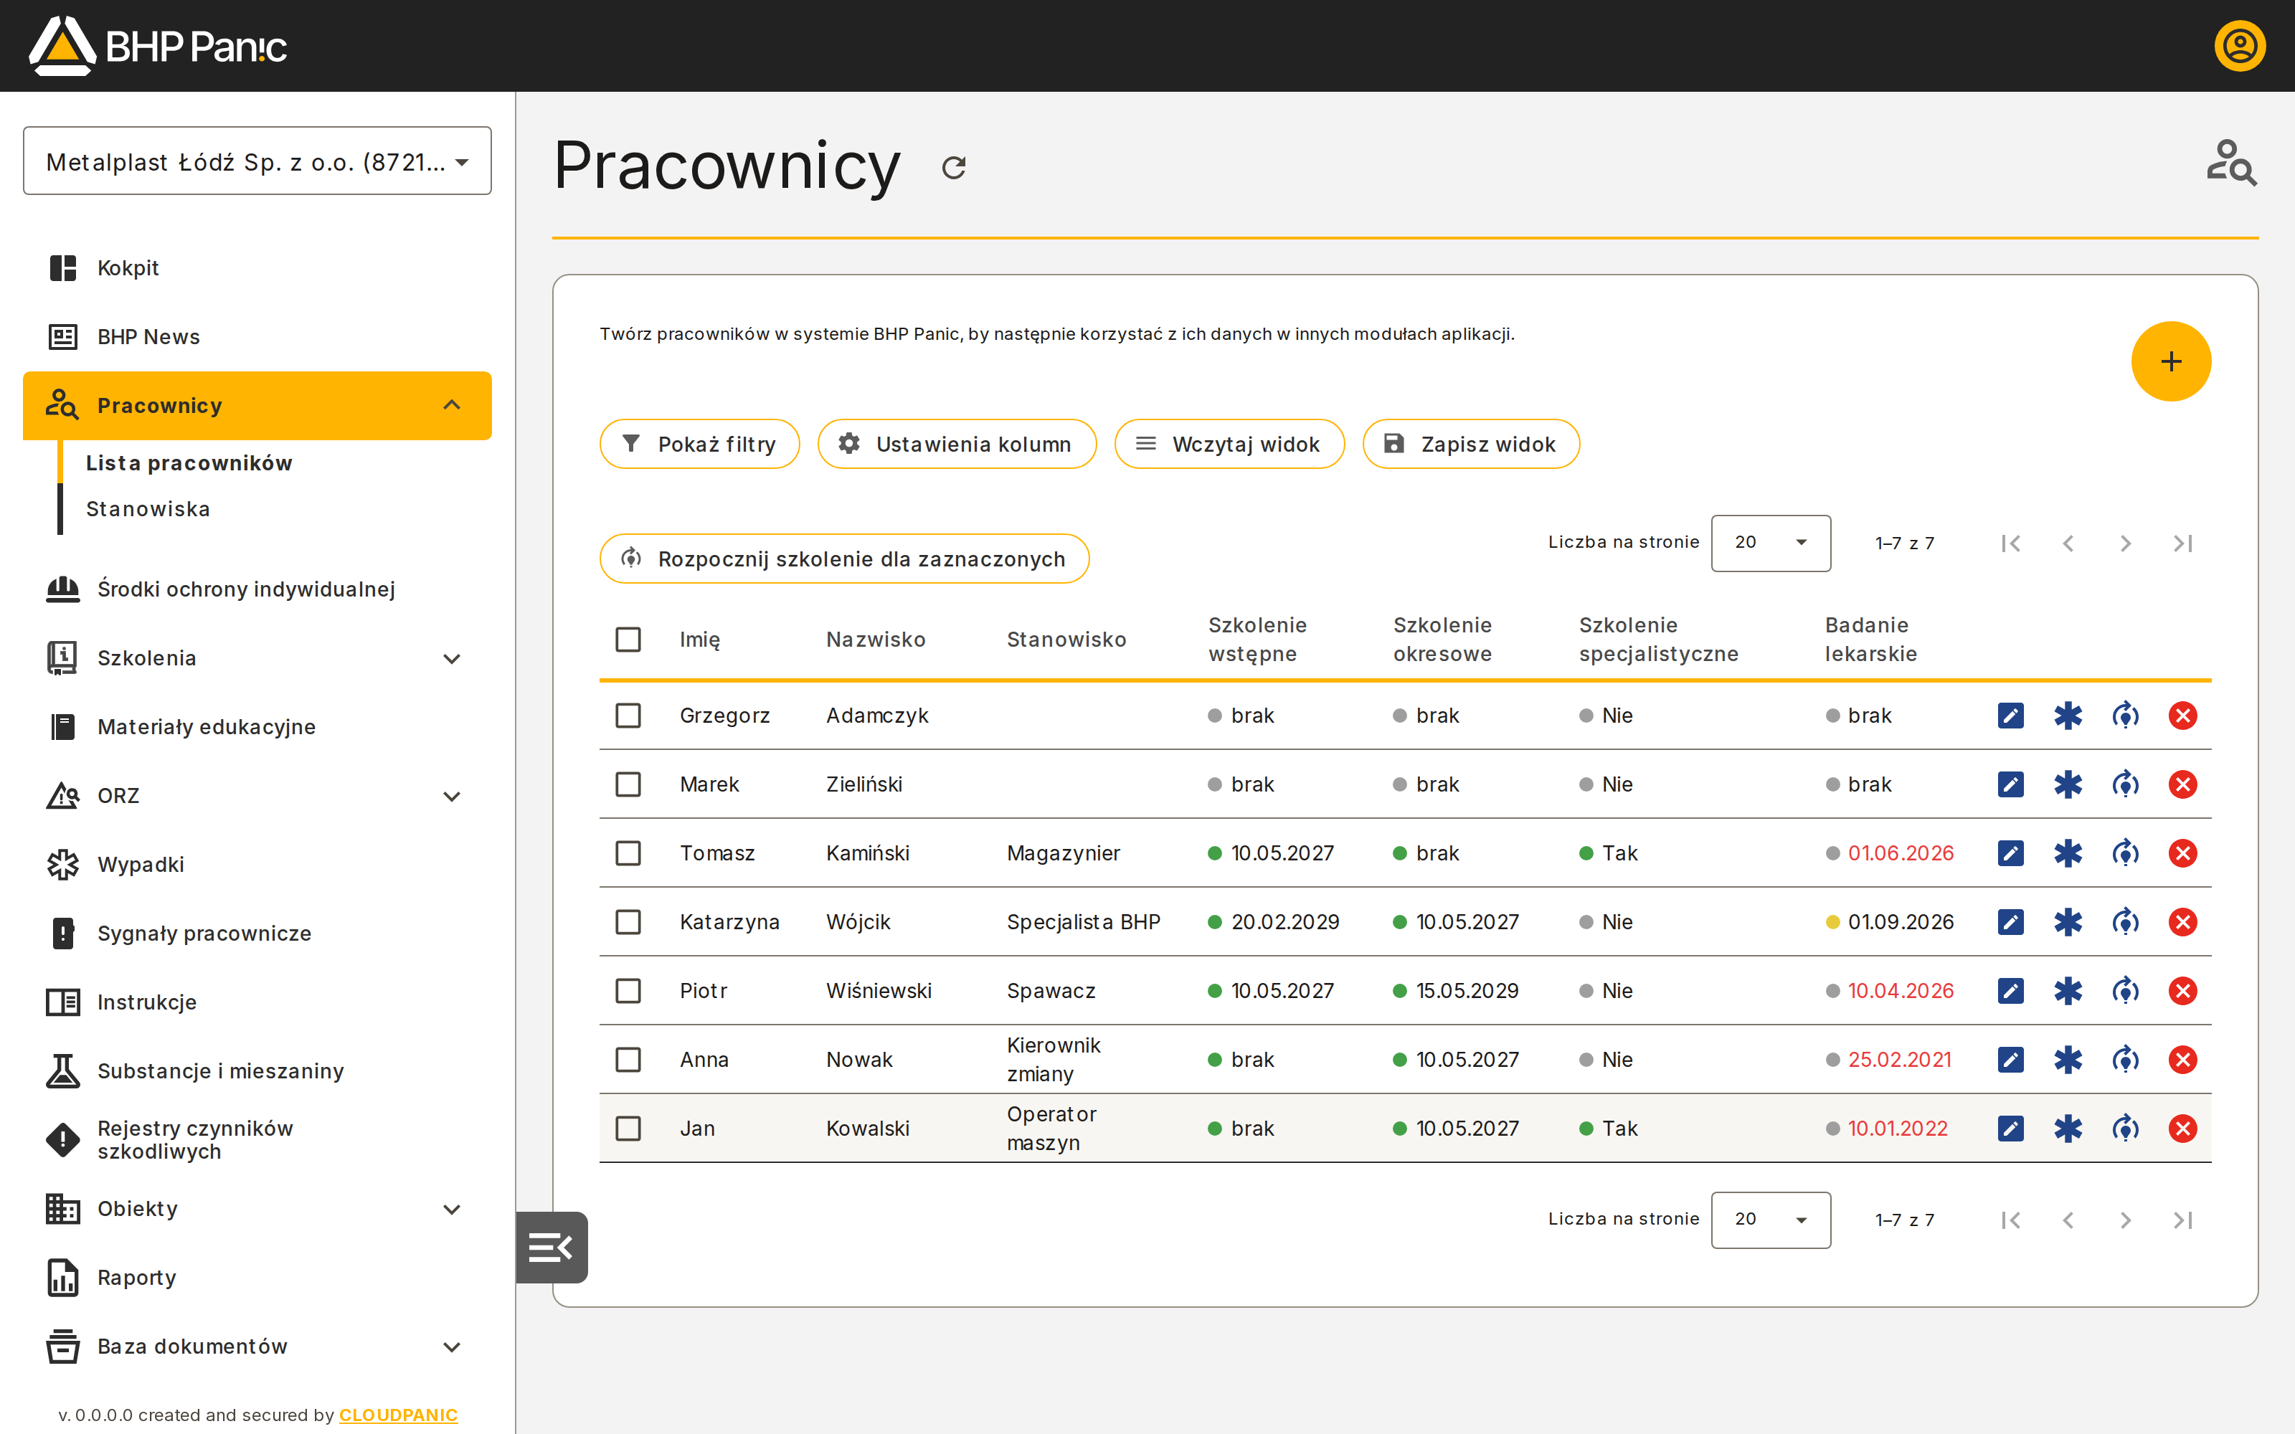Open the Metalplast Łódź company dropdown
Image resolution: width=2295 pixels, height=1434 pixels.
click(x=257, y=161)
